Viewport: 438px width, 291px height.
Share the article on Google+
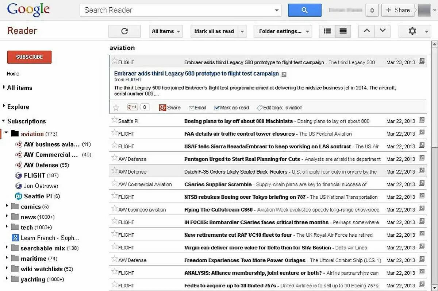(x=170, y=108)
